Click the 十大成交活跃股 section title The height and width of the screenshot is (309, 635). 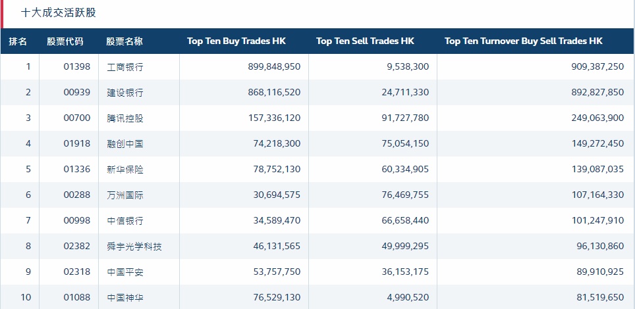(59, 13)
